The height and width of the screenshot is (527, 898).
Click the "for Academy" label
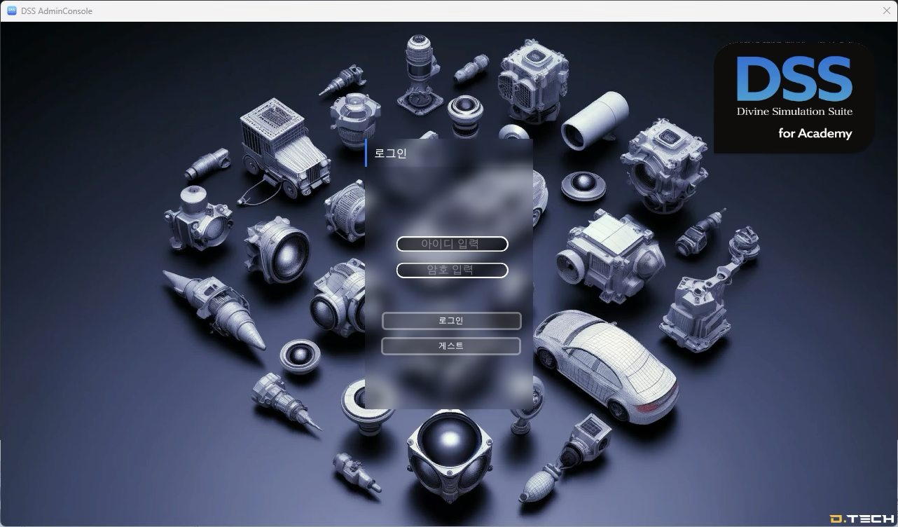click(x=815, y=133)
